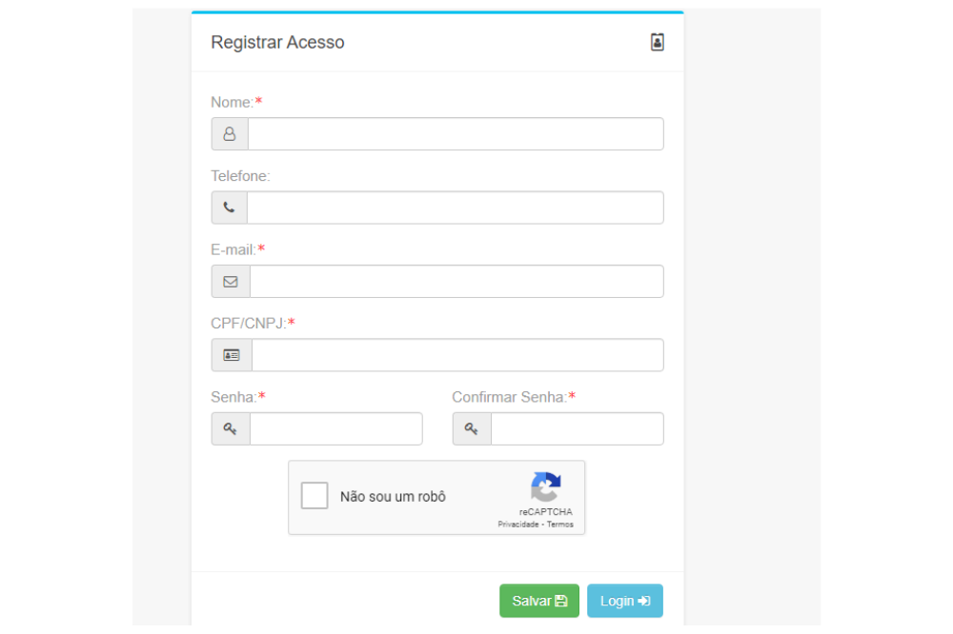Focus the Confirmar Senha field

tap(577, 429)
